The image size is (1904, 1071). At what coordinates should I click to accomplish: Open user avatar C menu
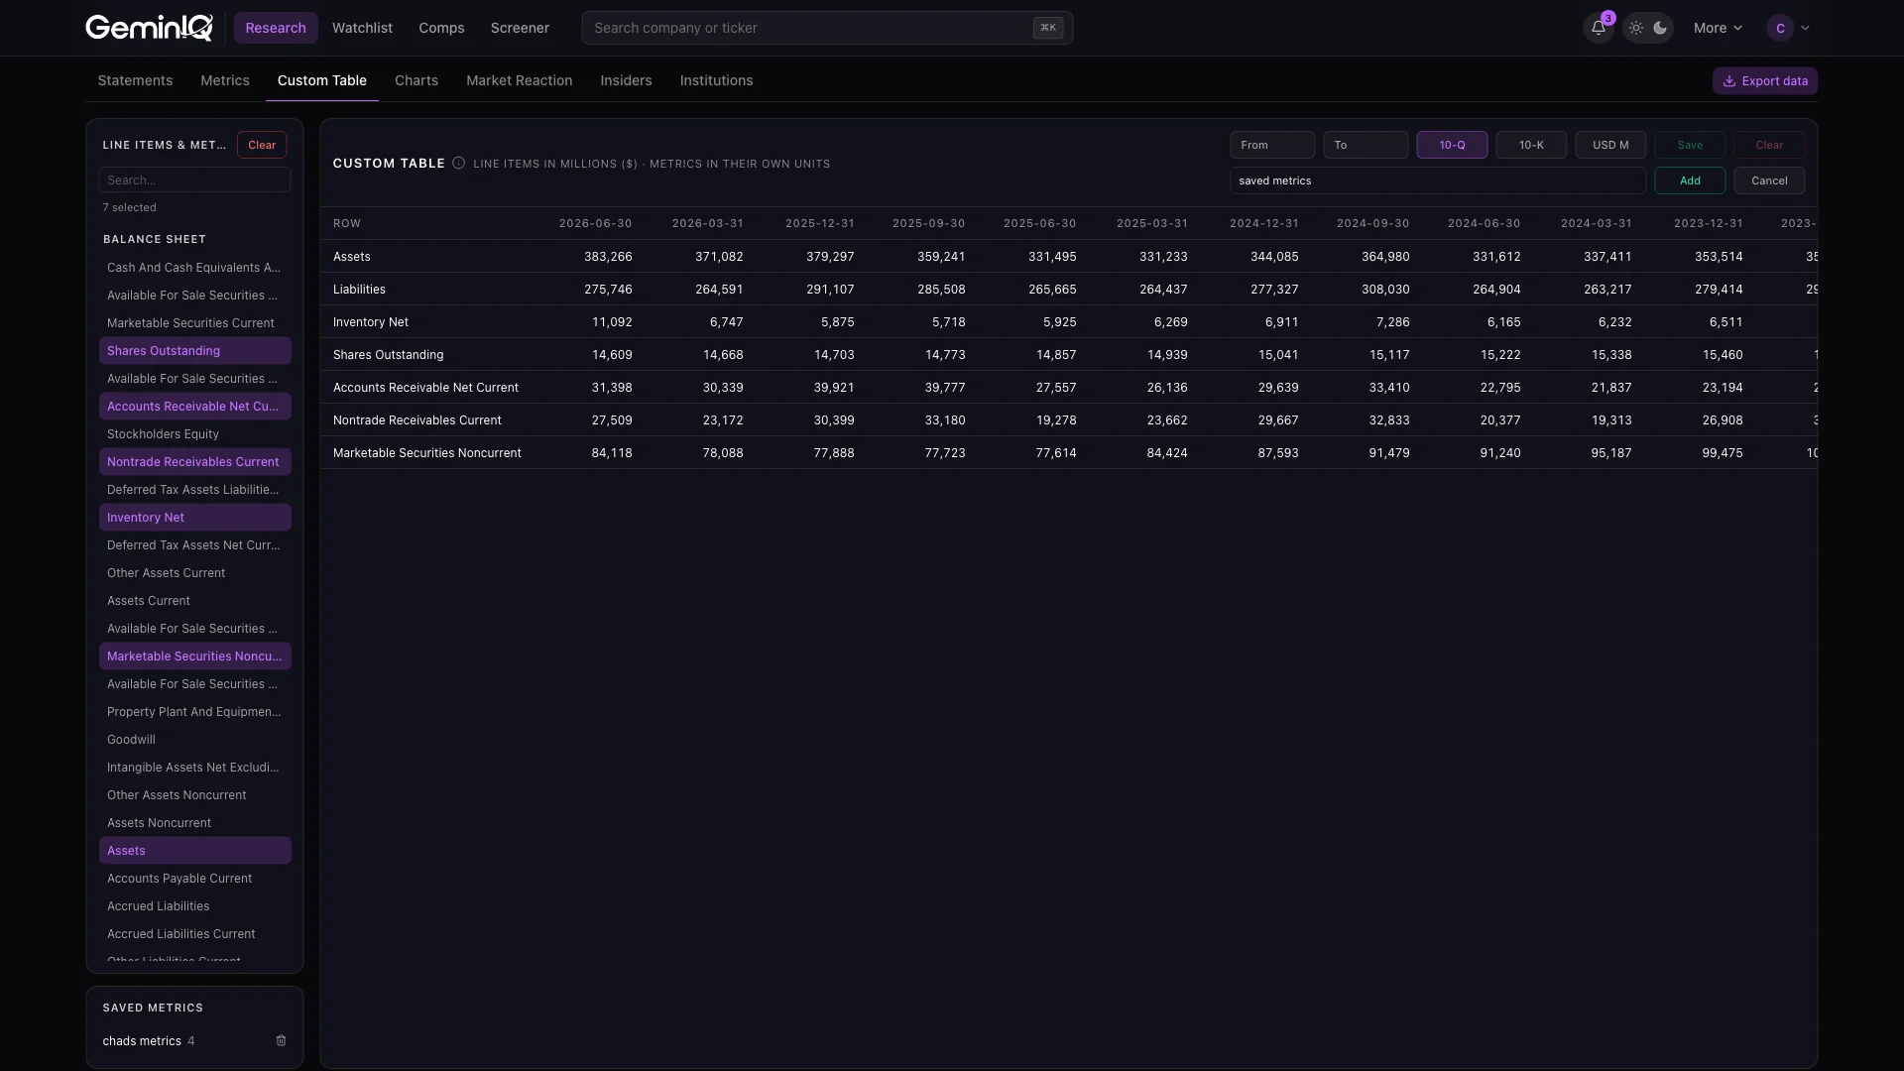tap(1780, 28)
